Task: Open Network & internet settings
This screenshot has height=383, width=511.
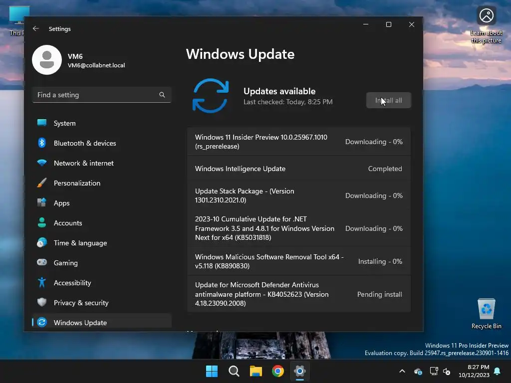Action: tap(102, 163)
